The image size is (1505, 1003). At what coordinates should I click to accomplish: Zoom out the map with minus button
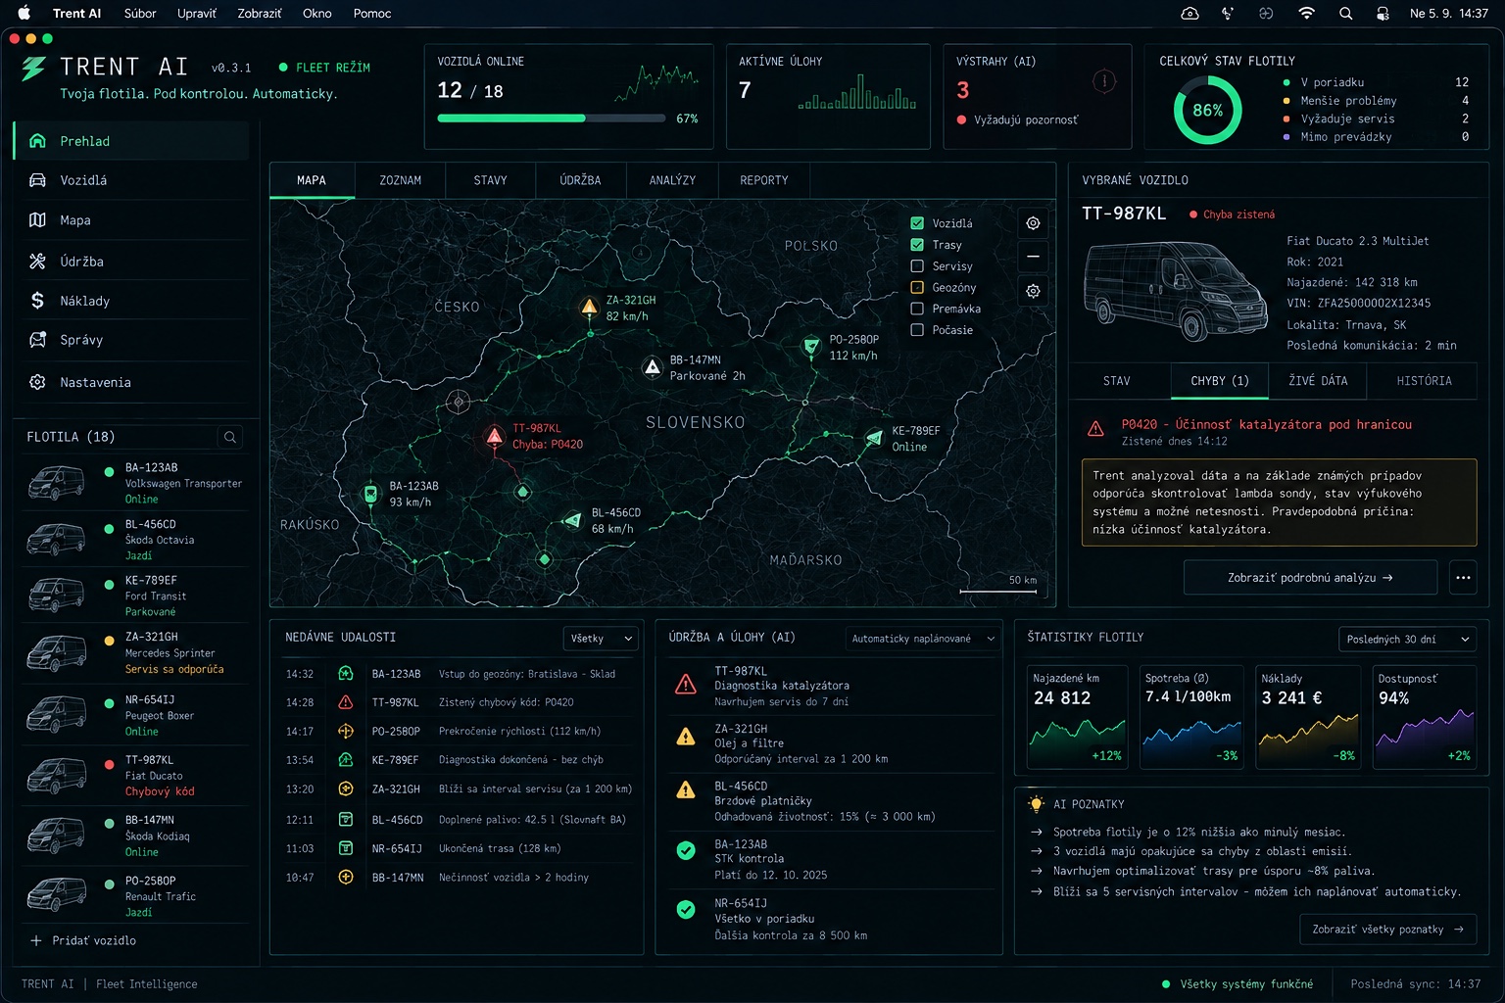1033,257
